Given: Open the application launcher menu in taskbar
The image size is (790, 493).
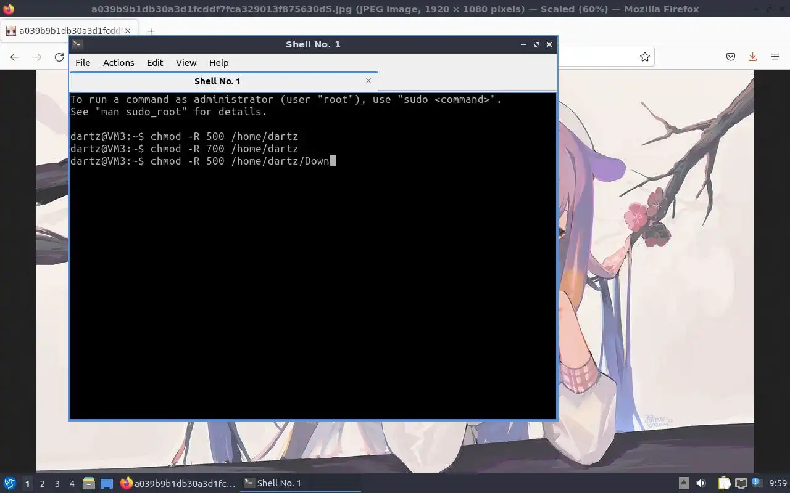Looking at the screenshot, I should coord(10,483).
